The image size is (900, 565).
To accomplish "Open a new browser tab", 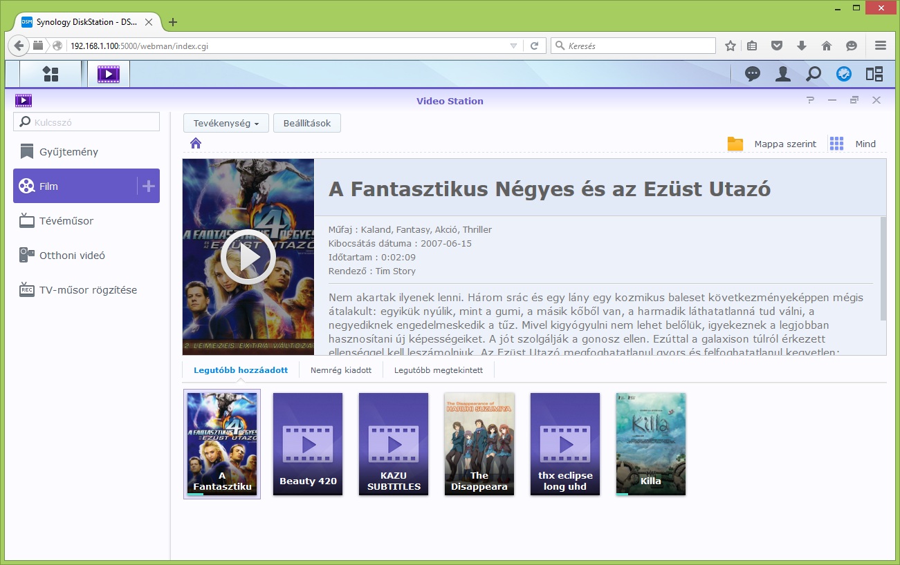I will pyautogui.click(x=173, y=22).
